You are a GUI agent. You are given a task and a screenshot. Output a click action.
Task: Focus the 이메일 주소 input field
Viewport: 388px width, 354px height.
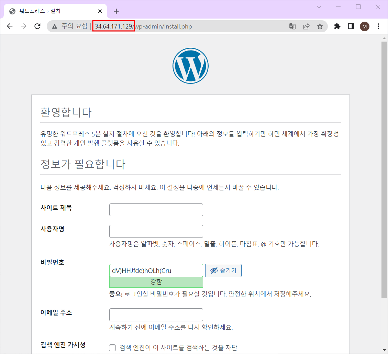point(156,315)
